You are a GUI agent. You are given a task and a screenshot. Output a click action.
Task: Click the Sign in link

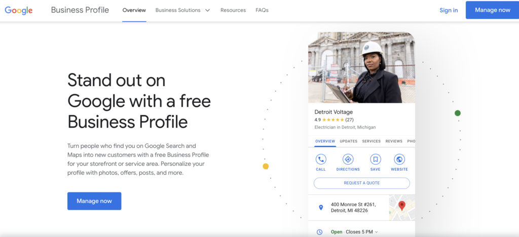449,10
